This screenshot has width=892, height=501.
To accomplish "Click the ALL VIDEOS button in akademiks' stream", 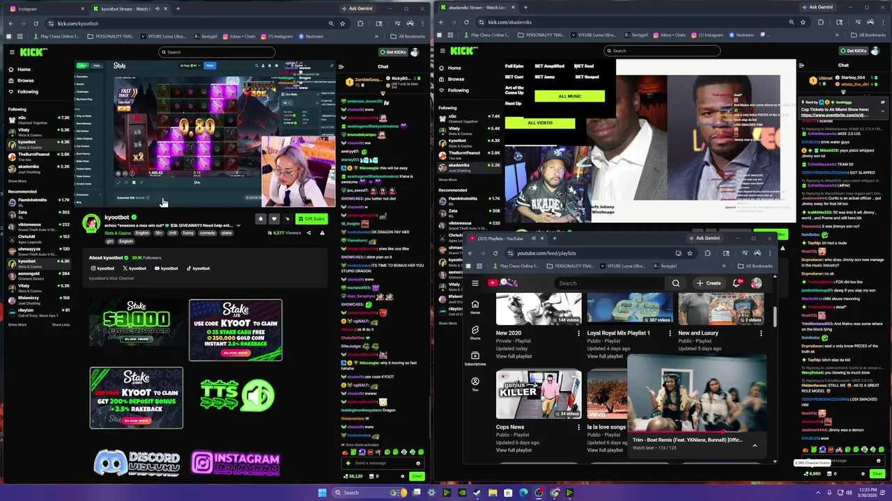I will pos(540,122).
